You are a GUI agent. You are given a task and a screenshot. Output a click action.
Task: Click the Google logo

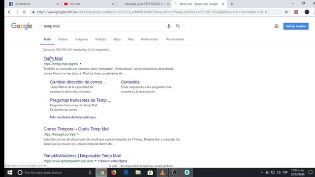[22, 26]
